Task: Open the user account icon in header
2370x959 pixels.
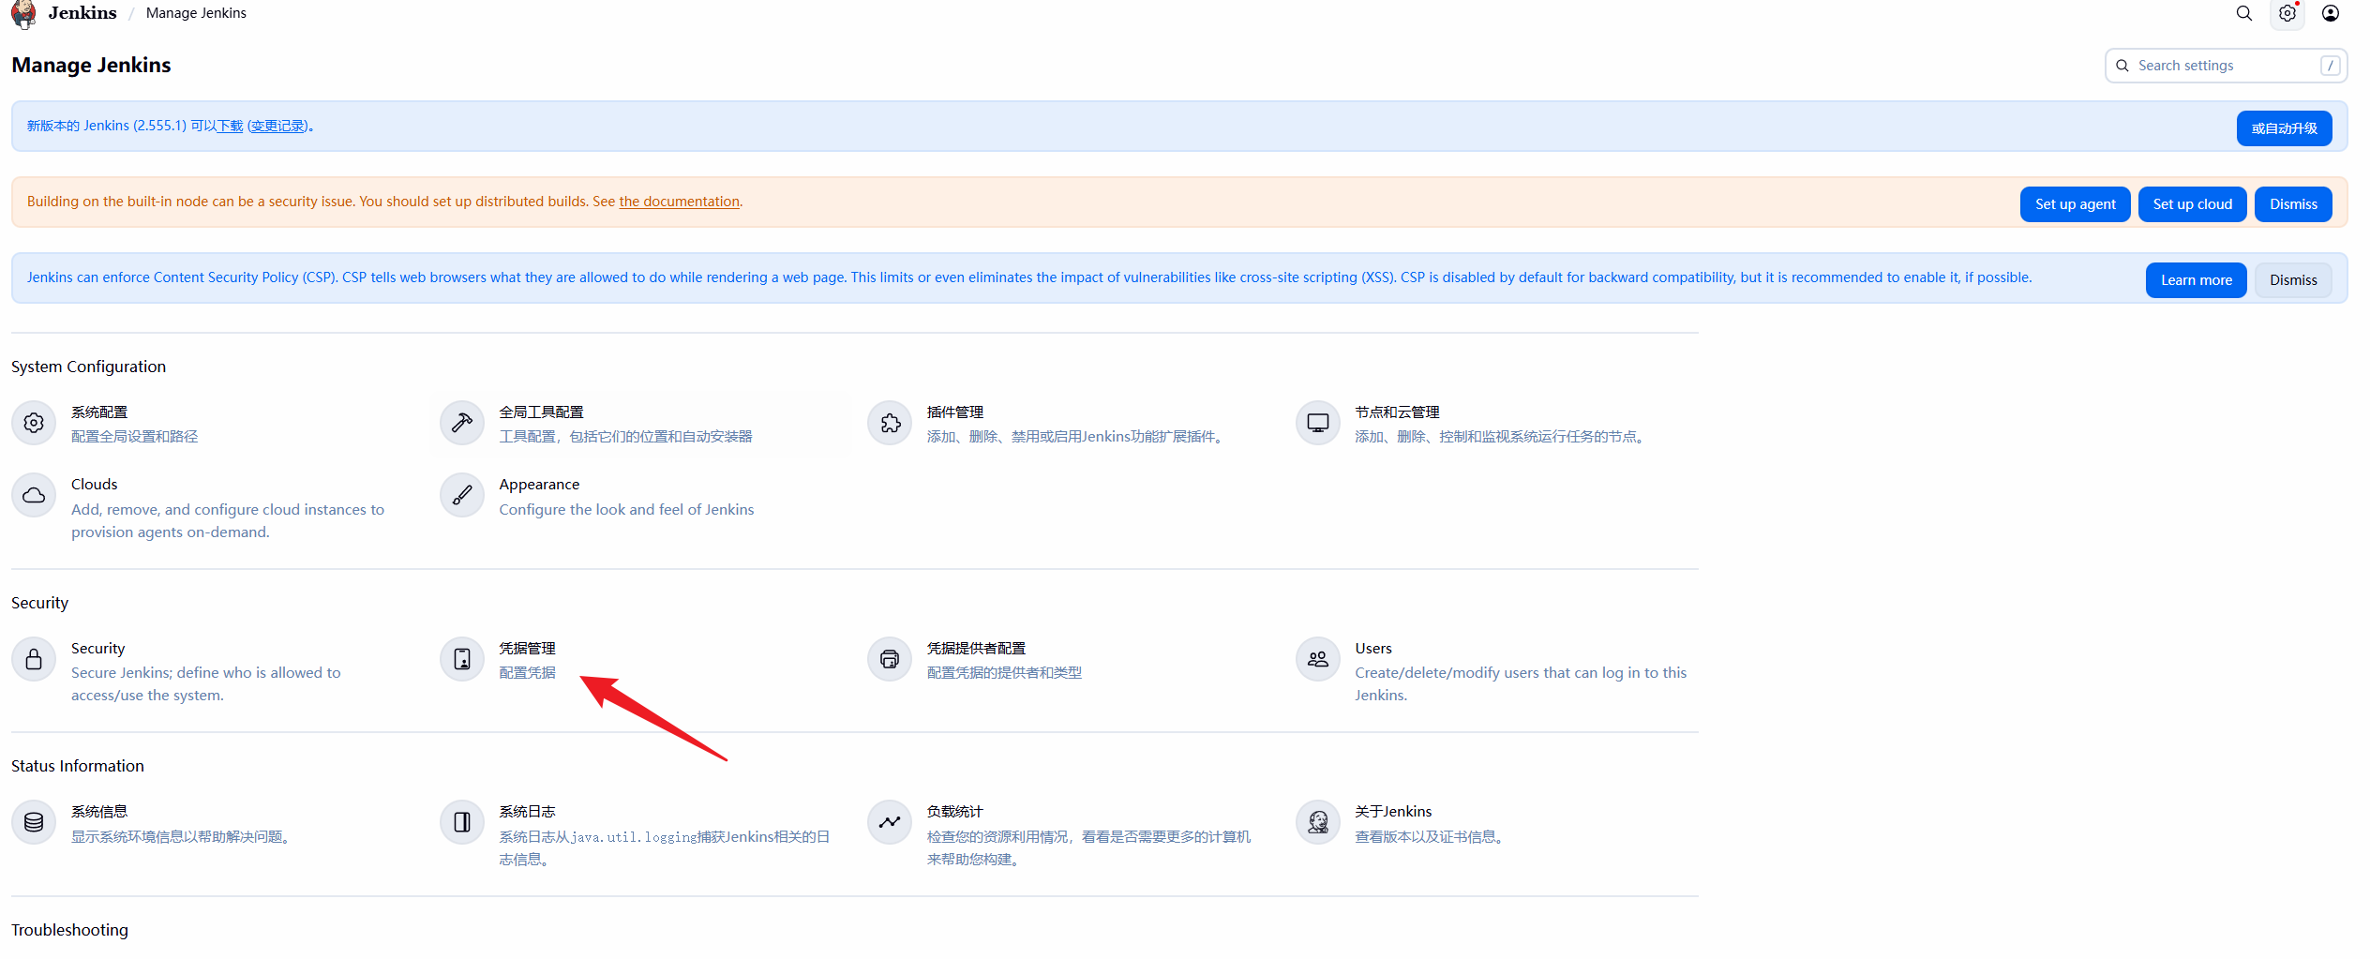Action: [2330, 13]
